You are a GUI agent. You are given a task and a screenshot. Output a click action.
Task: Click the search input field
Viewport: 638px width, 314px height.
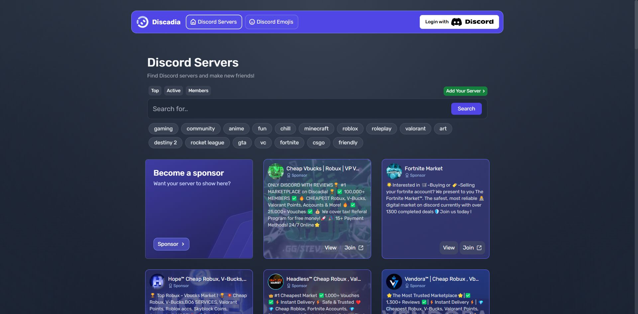[299, 108]
